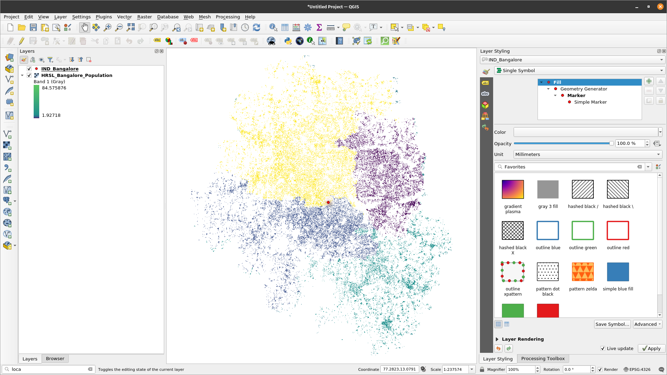Select the Simple Marker tree item
This screenshot has width=667, height=375.
[x=590, y=102]
